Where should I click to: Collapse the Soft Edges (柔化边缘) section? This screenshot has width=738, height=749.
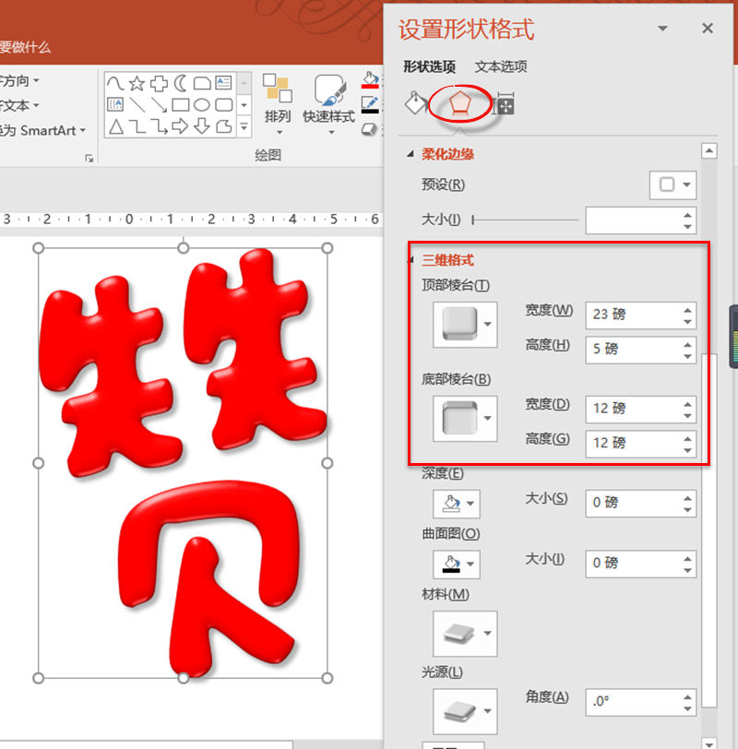coord(410,154)
